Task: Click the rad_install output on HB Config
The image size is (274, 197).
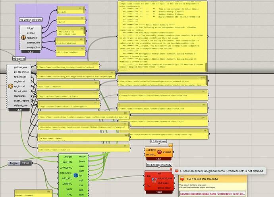Action: tap(20, 77)
